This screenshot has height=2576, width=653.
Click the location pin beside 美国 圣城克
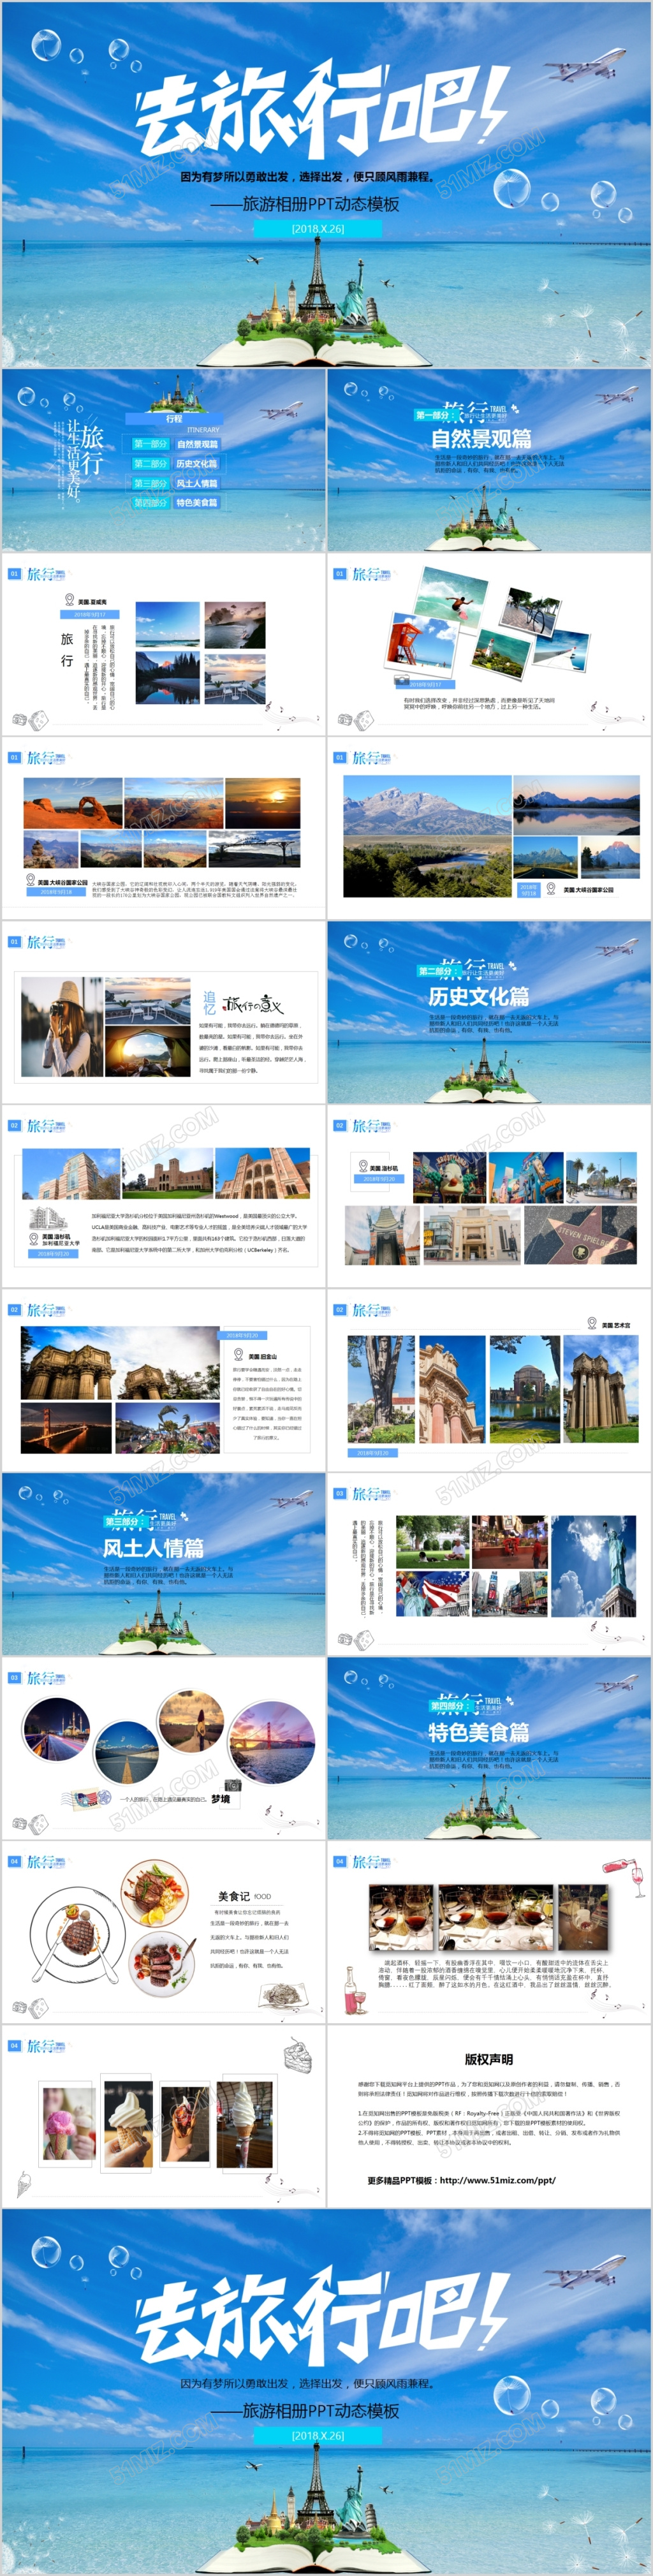click(69, 600)
